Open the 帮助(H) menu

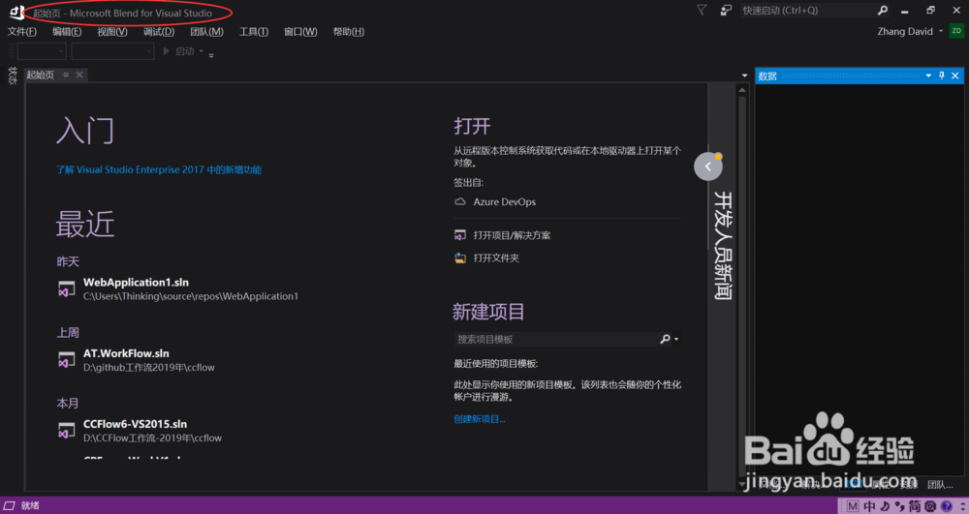349,32
